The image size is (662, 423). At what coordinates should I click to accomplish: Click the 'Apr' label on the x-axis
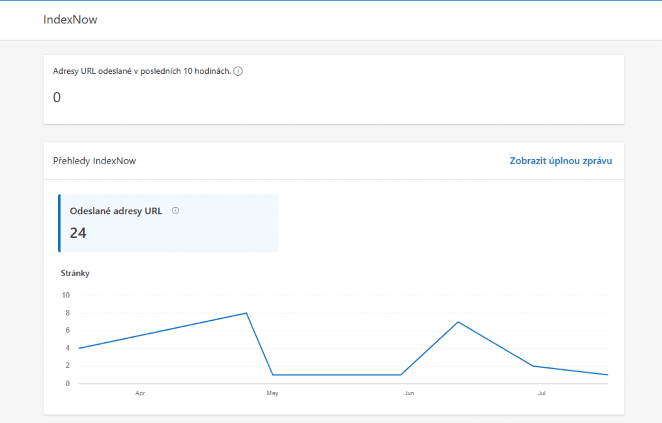(x=140, y=393)
